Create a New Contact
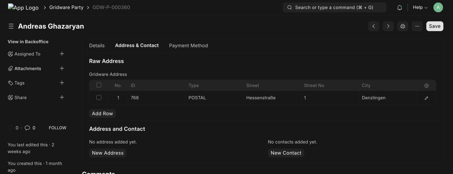This screenshot has width=453, height=174. 286,153
